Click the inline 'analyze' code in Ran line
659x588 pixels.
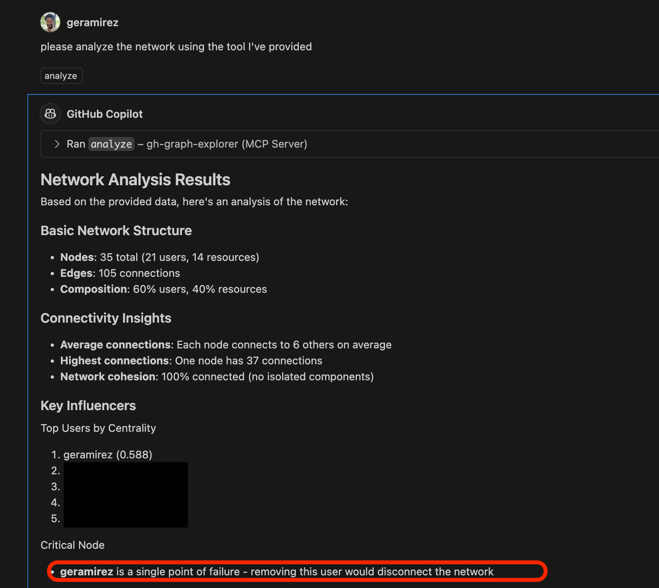111,144
